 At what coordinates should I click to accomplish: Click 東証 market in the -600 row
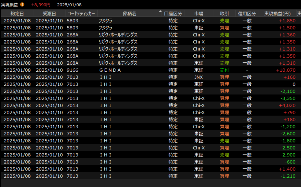pyautogui.click(x=199, y=162)
